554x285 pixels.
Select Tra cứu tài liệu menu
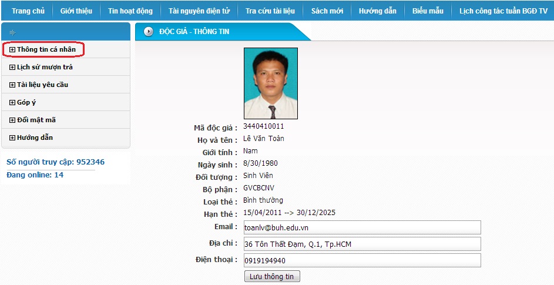270,11
